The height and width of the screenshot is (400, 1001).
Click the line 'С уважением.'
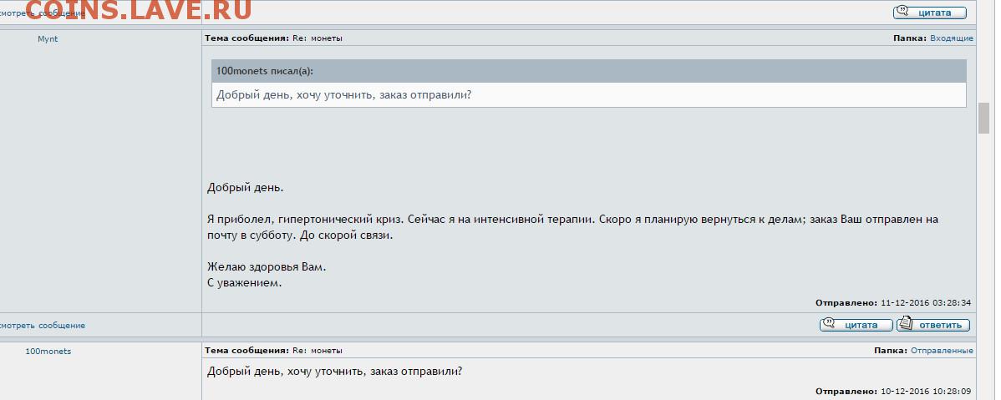[x=245, y=282]
